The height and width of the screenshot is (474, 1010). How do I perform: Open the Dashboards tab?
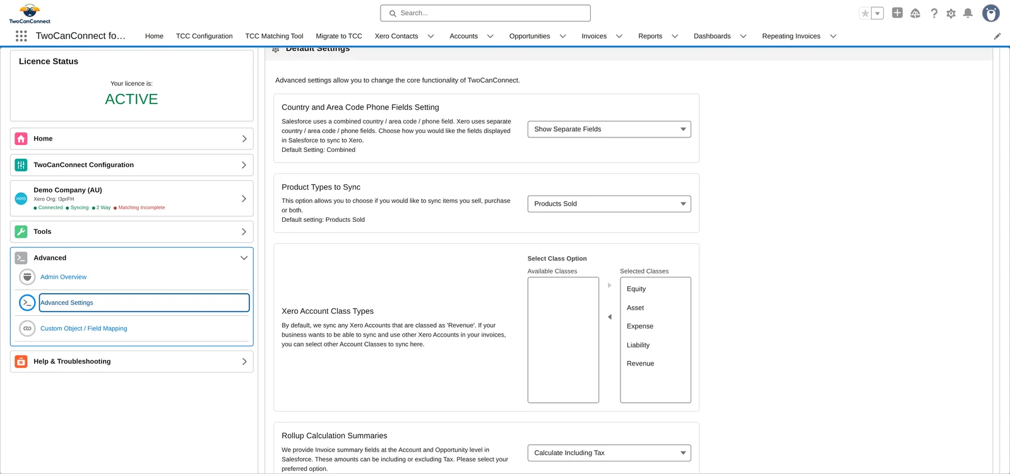[x=712, y=37]
